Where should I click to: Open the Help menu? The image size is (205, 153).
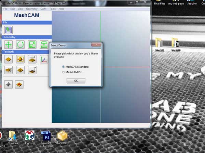pos(61,9)
